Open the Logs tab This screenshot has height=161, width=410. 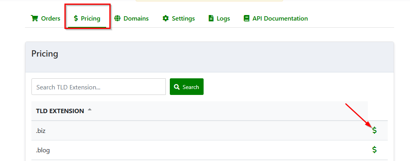click(x=219, y=19)
